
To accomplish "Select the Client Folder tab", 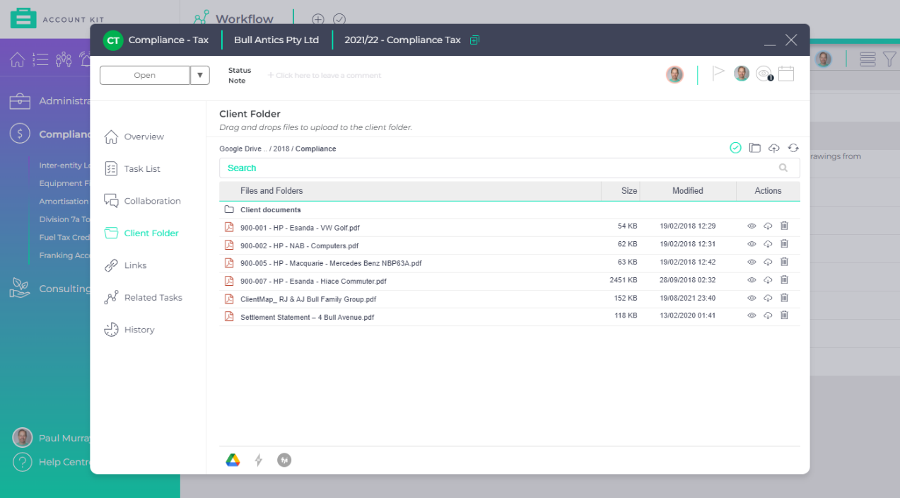I will tap(141, 233).
